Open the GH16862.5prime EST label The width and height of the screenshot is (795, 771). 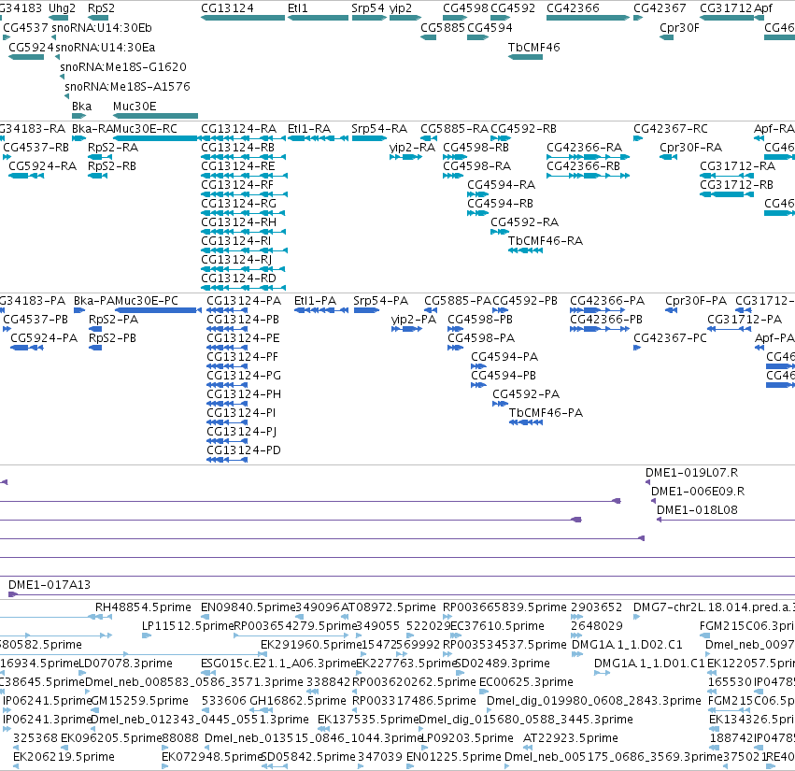pyautogui.click(x=298, y=701)
